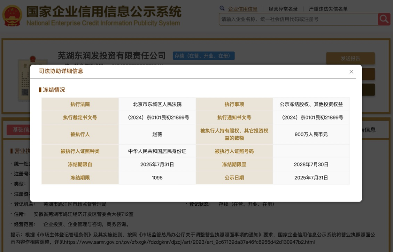Select the freeze end date 2028年7月30日
The width and height of the screenshot is (393, 252).
tap(311, 164)
